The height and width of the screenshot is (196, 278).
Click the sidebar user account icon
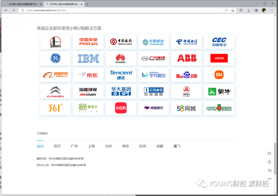pyautogui.click(x=269, y=162)
